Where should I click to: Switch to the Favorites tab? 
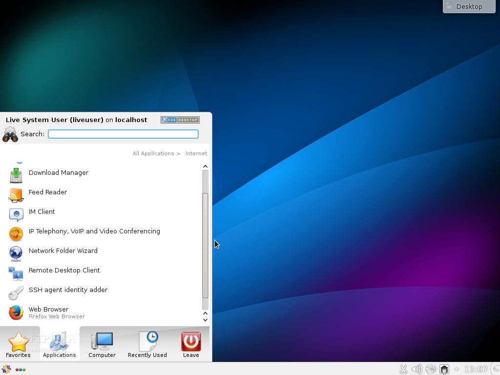[19, 344]
